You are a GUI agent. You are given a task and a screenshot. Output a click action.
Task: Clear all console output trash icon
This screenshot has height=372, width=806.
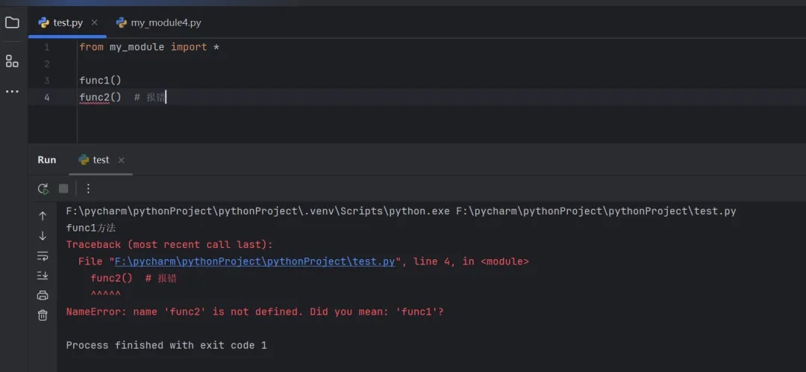click(43, 315)
